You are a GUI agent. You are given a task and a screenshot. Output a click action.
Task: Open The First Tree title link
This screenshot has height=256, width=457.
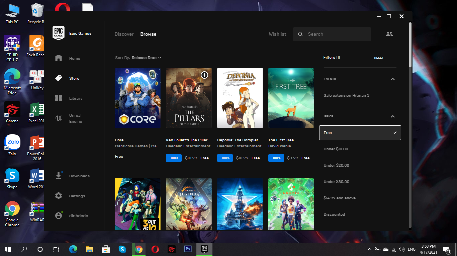click(x=281, y=140)
